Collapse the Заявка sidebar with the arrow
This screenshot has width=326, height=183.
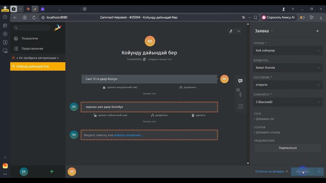[317, 31]
